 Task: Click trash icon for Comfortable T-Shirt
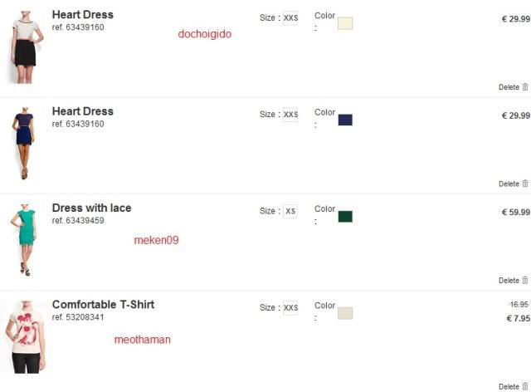[x=525, y=386]
